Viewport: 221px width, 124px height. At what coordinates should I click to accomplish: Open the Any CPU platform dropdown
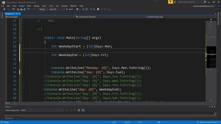pos(57,9)
